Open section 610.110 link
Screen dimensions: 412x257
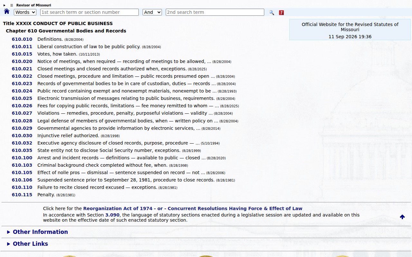click(22, 187)
